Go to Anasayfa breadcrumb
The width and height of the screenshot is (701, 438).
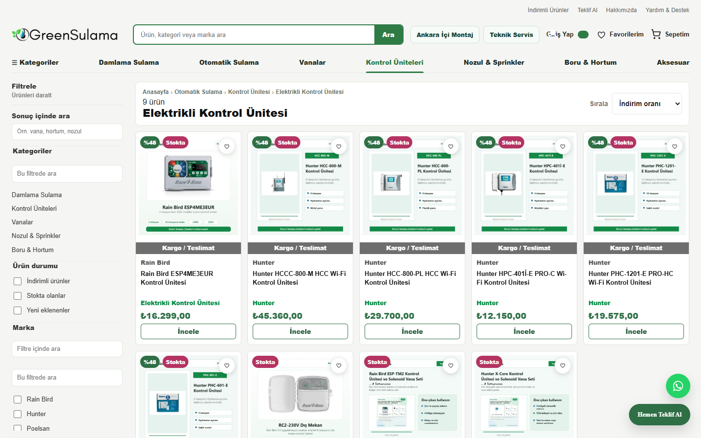tap(156, 92)
